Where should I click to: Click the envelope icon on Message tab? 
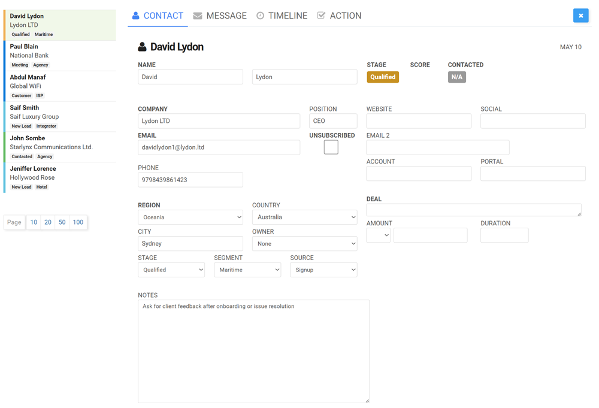tap(198, 16)
